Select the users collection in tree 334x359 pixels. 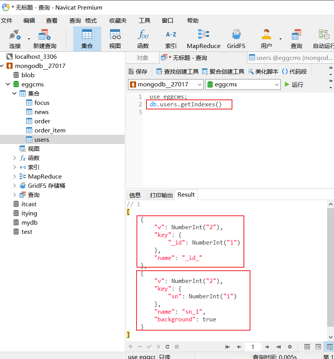click(62, 139)
